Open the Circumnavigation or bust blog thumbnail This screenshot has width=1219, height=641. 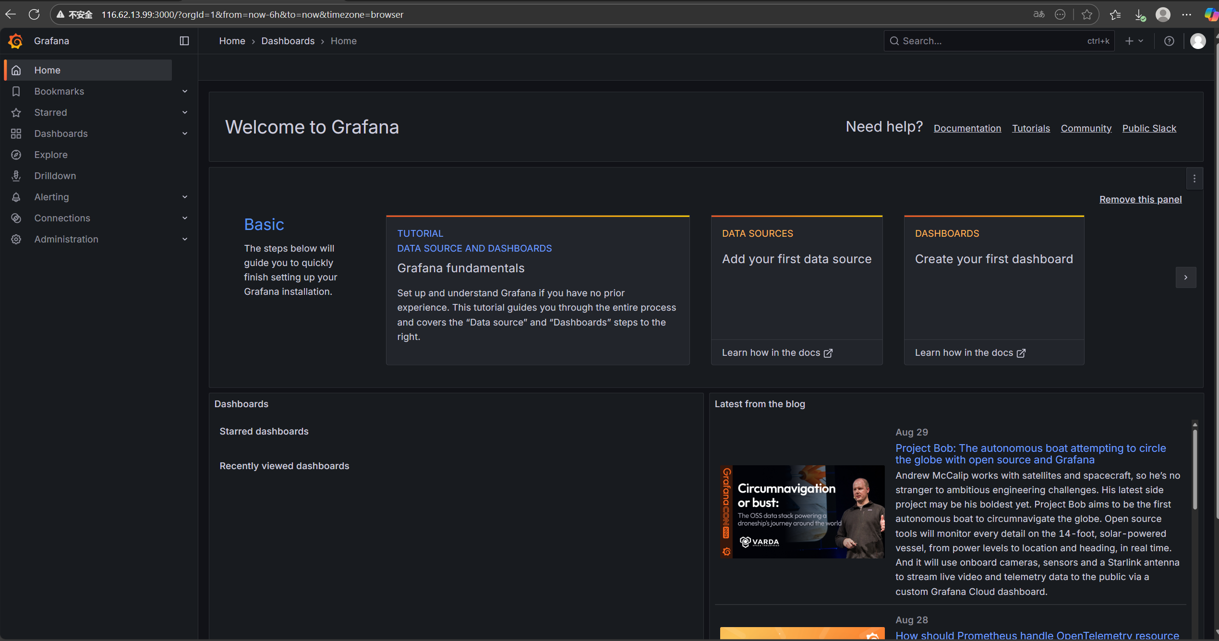tap(802, 511)
